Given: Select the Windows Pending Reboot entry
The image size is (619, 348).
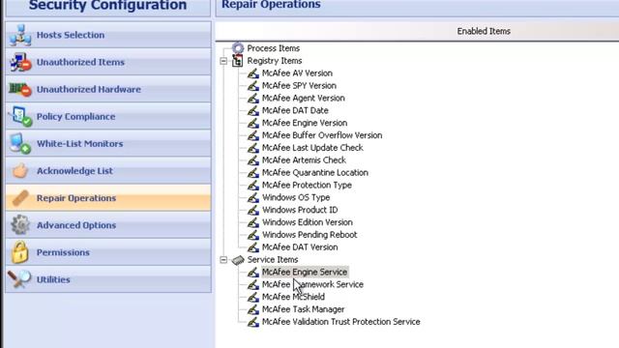Looking at the screenshot, I should pyautogui.click(x=309, y=235).
